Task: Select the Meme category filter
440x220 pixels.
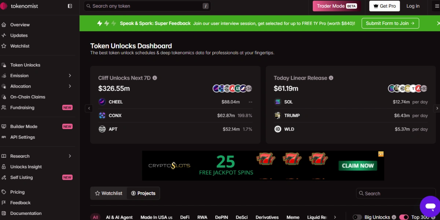Action: [293, 217]
